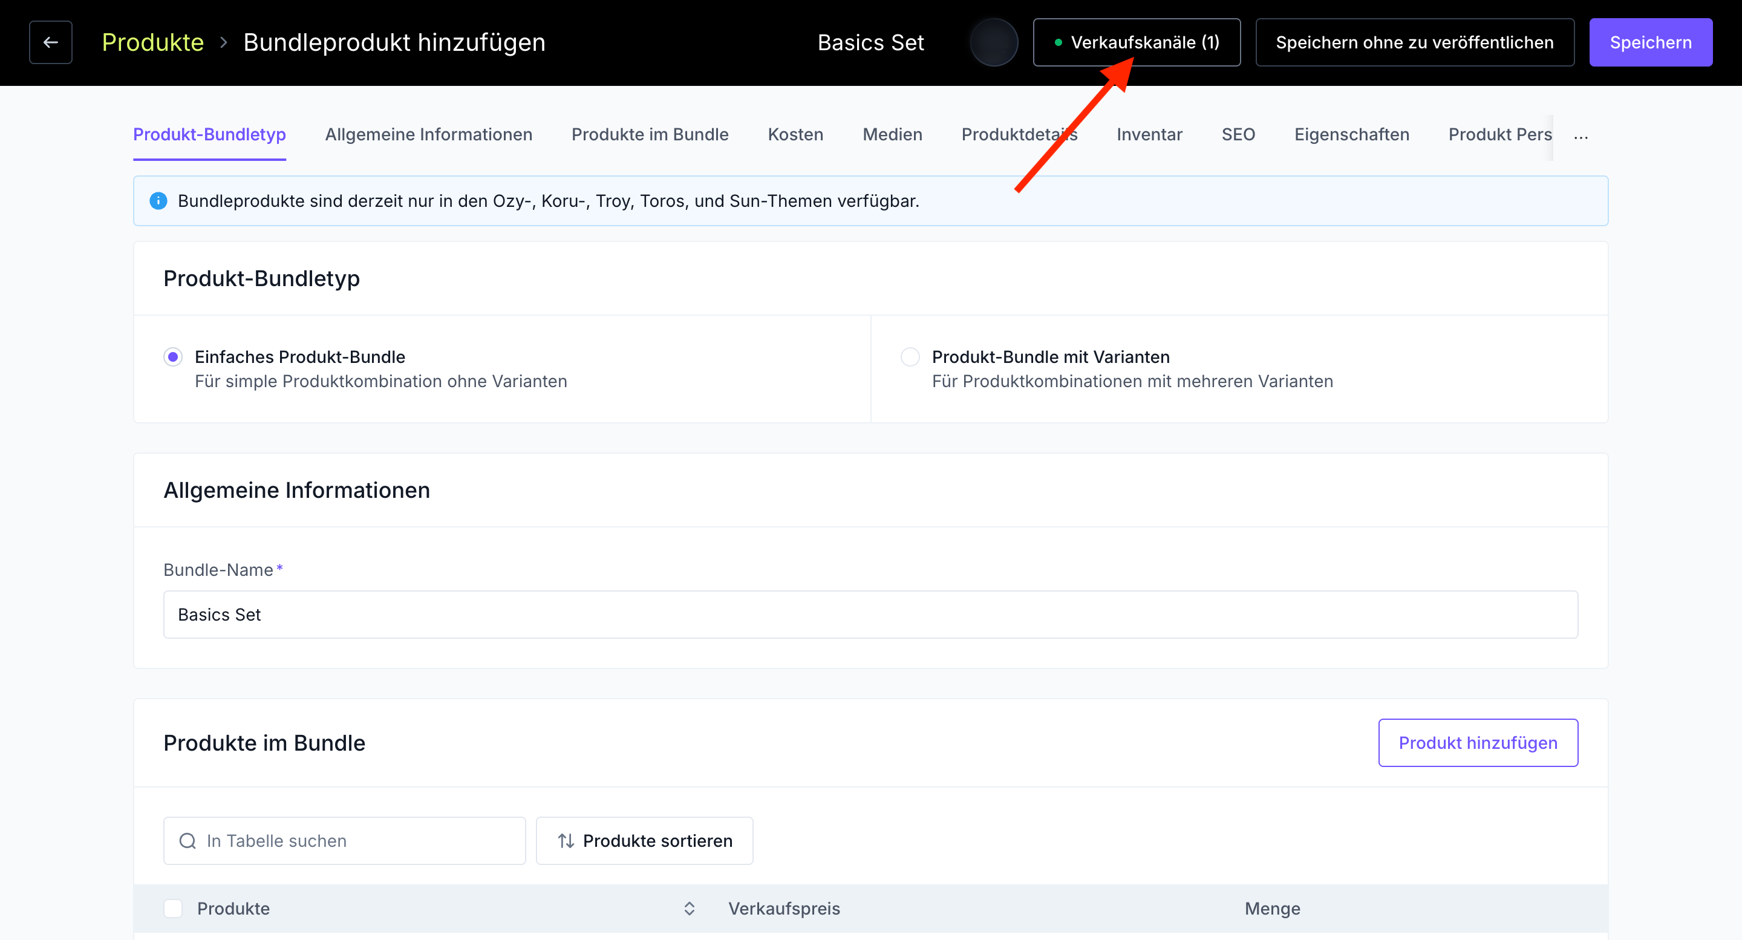Go to the Eigenschaften tab
This screenshot has width=1742, height=940.
coord(1352,134)
